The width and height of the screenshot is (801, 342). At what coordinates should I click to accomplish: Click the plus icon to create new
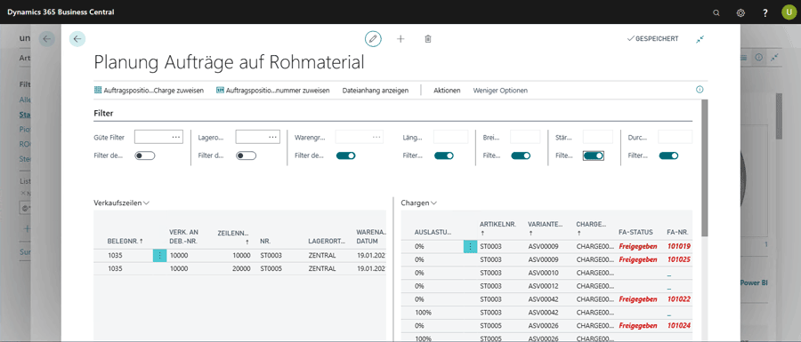(x=400, y=39)
